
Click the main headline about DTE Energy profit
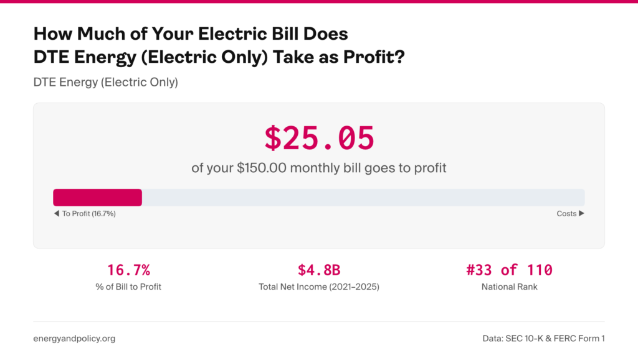click(219, 45)
